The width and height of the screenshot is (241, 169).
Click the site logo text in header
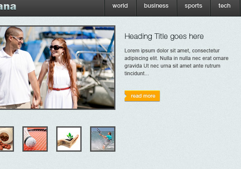8,6
